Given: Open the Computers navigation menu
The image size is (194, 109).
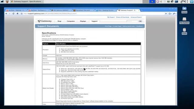Looking at the screenshot, I should pos(71,21).
